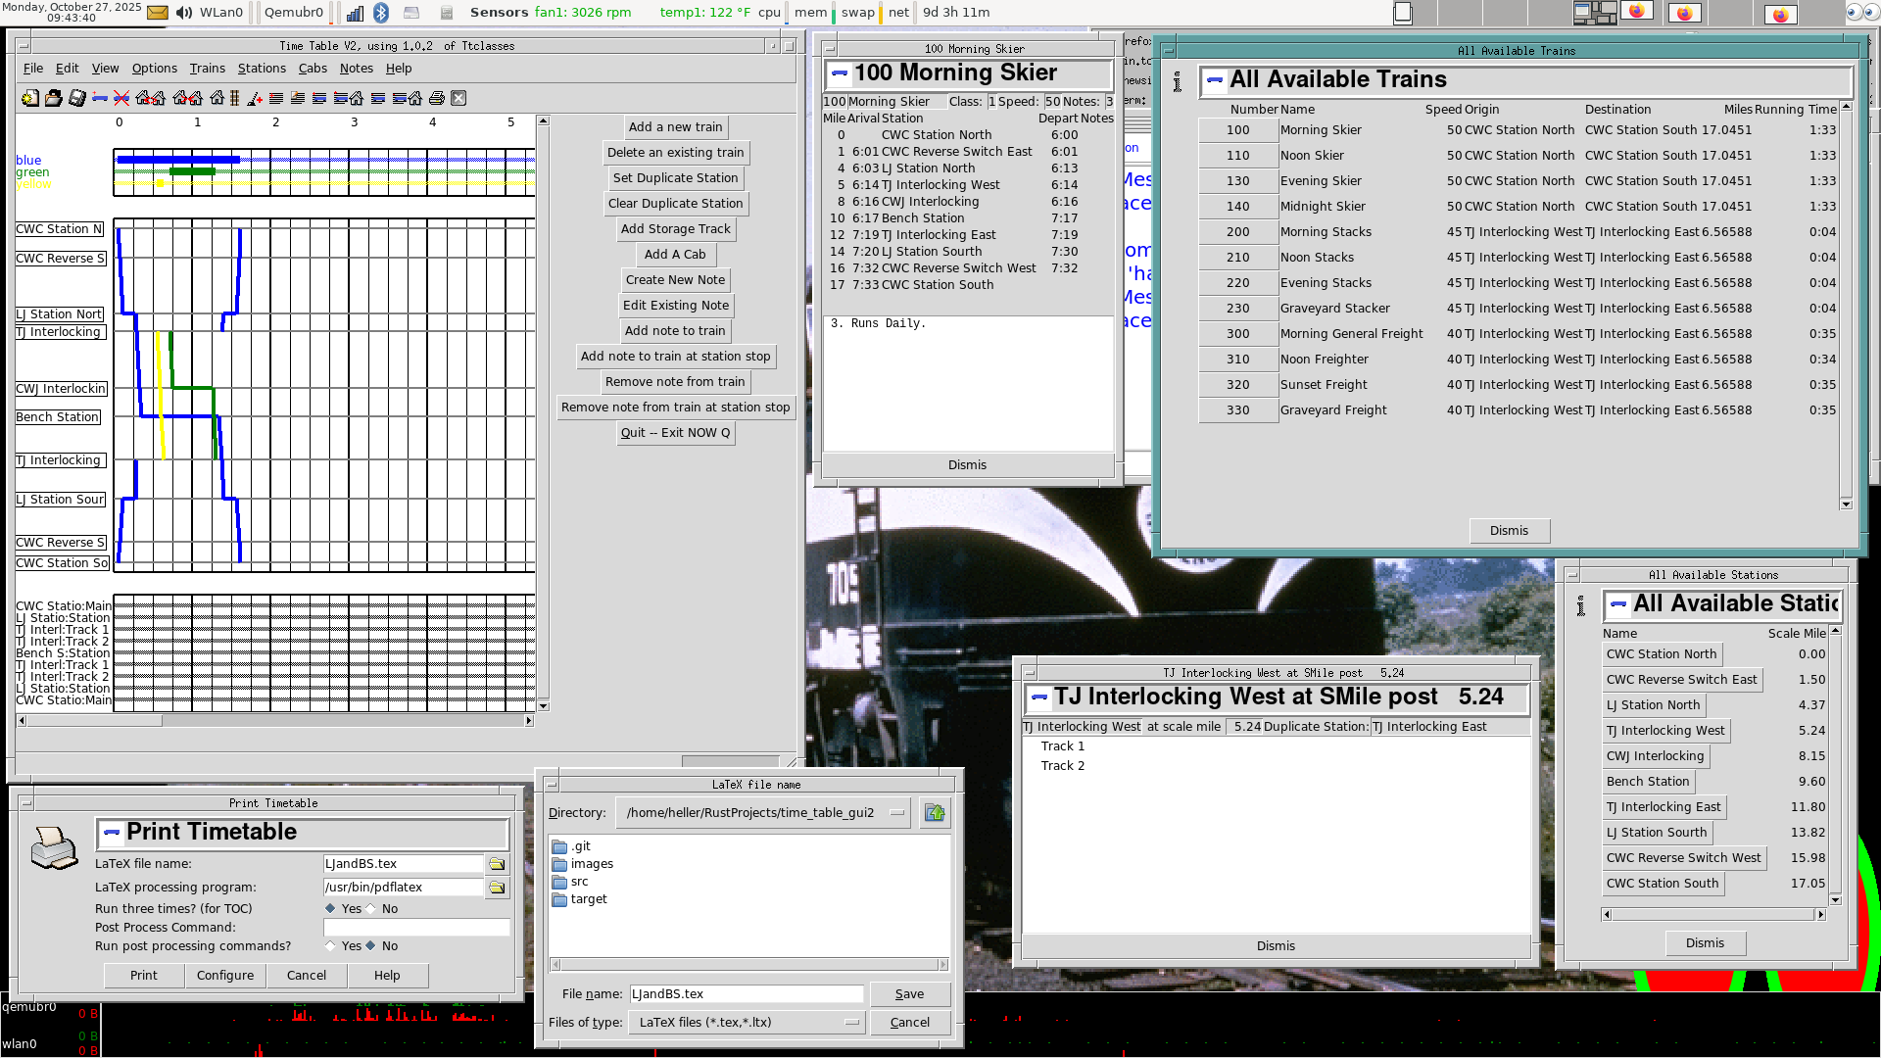1881x1058 pixels.
Task: Select Yes for Run three times option
Action: [x=330, y=909]
